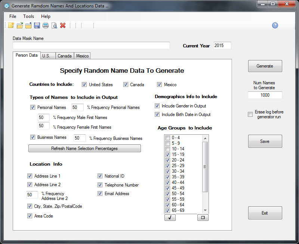Image resolution: width=299 pixels, height=244 pixels.
Task: Click the age groups list scroll down arrow
Action: tap(205, 210)
